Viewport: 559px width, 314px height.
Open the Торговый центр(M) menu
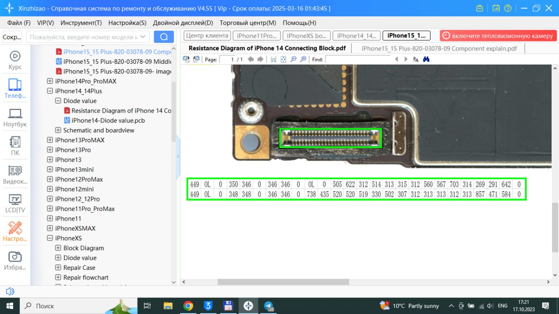248,23
